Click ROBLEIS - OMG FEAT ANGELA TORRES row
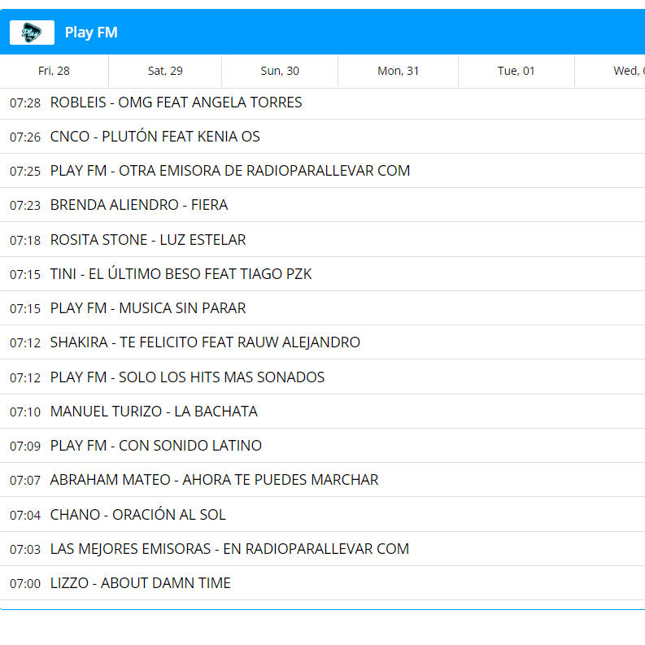The image size is (645, 645). [322, 102]
